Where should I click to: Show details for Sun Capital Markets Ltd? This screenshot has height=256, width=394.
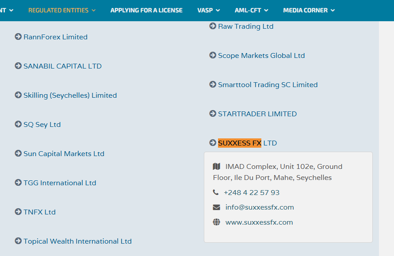[x=64, y=154]
